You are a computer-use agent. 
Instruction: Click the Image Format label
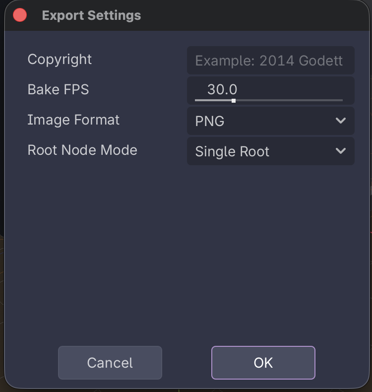(73, 120)
